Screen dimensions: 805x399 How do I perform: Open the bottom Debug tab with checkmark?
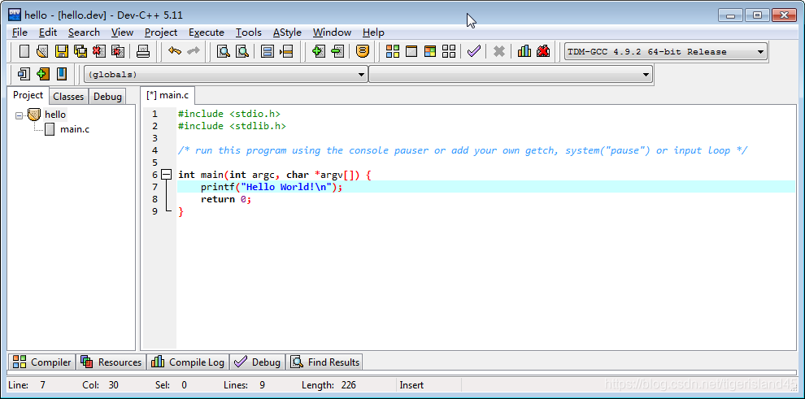coord(257,362)
